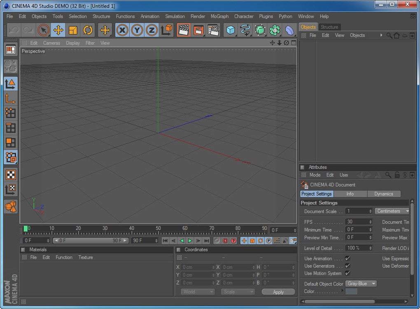This screenshot has height=309, width=420.
Task: Click the Record Active Objects button
Action: click(x=217, y=241)
